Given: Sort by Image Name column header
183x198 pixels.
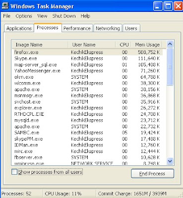Looking at the screenshot, I should tap(40, 45).
